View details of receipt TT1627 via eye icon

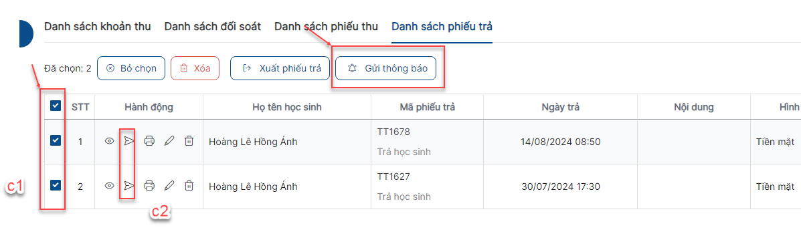point(109,186)
